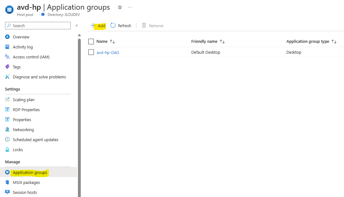This screenshot has width=344, height=197.
Task: Click the MSIX packages label
Action: 26,183
